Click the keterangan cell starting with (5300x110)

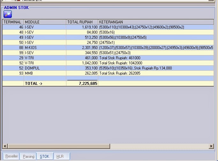tap(156, 27)
